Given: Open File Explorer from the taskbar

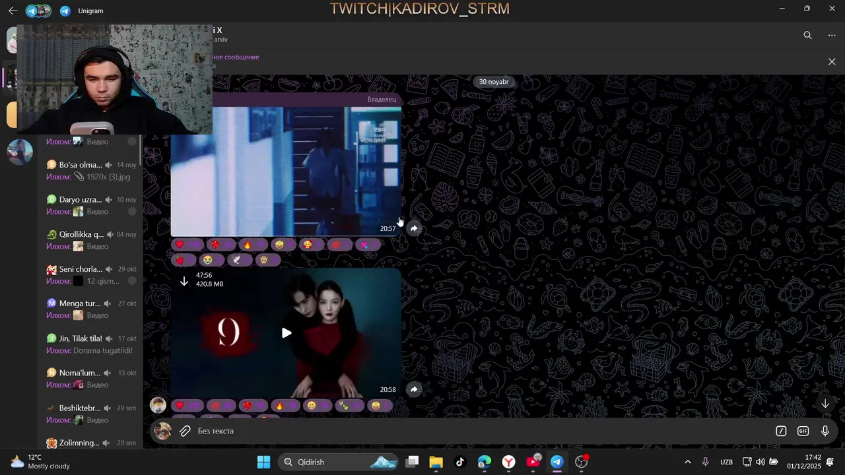Looking at the screenshot, I should click(436, 462).
